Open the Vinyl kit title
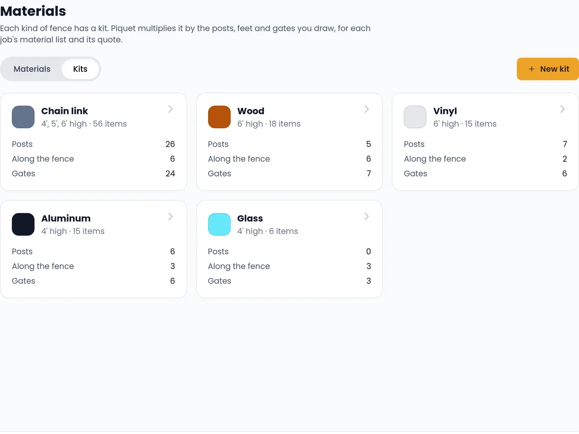Screen dimensions: 579x434 [x=445, y=111]
